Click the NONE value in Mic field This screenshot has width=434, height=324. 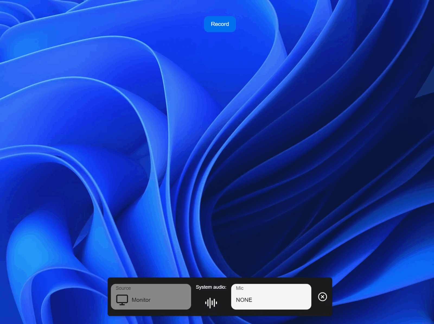244,300
